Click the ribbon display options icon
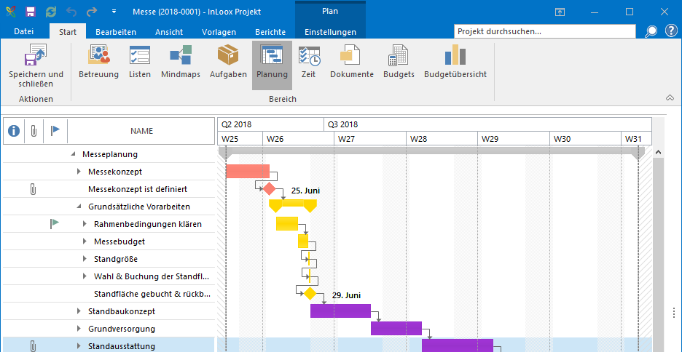The image size is (682, 352). tap(560, 12)
